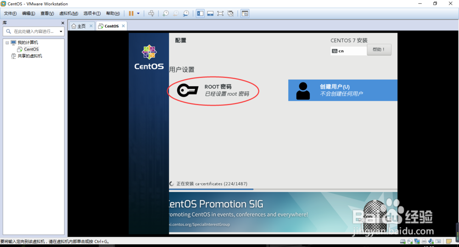This screenshot has width=459, height=247.
Task: Toggle the library sidebar view icon
Action: pyautogui.click(x=200, y=13)
